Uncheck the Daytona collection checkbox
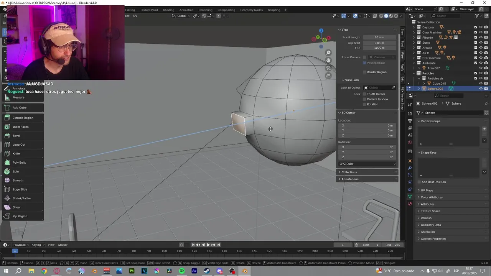The width and height of the screenshot is (491, 276). click(476, 27)
